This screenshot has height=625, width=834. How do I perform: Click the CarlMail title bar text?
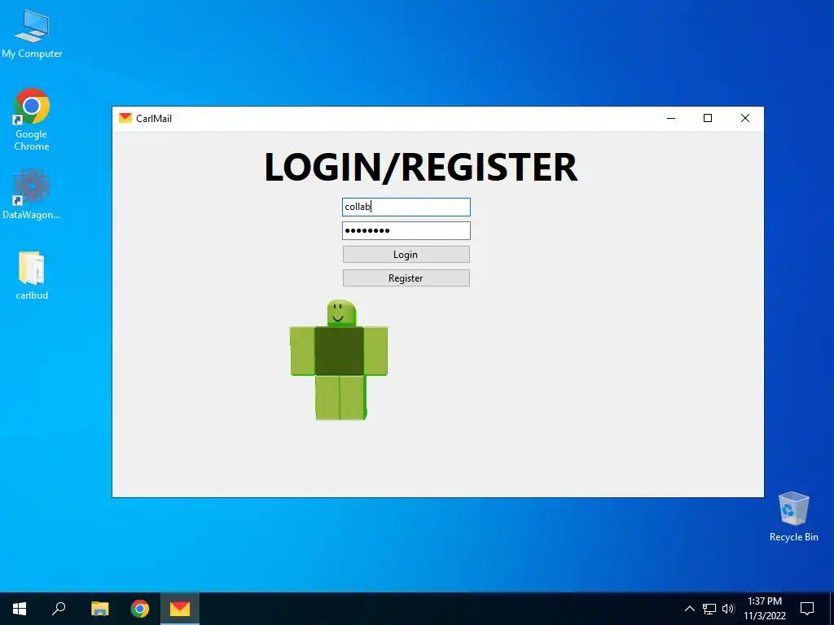click(x=154, y=119)
